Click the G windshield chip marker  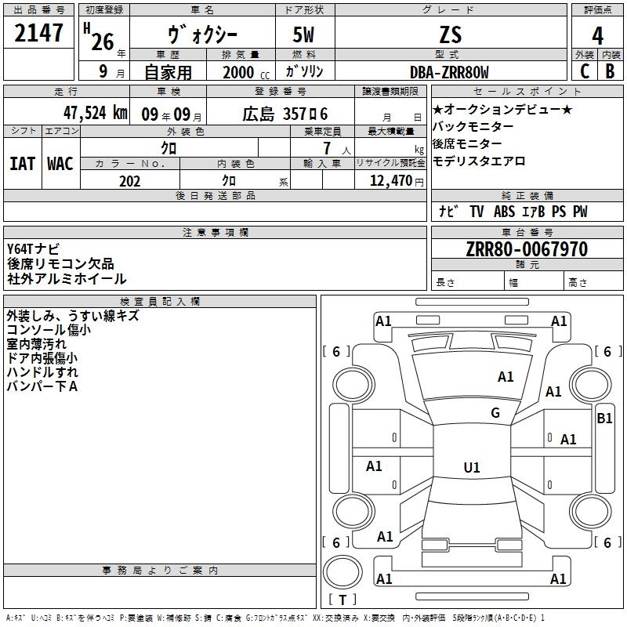pyautogui.click(x=495, y=413)
